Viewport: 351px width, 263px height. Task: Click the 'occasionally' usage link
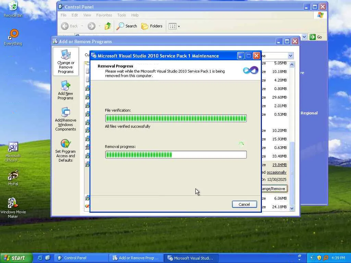277,172
